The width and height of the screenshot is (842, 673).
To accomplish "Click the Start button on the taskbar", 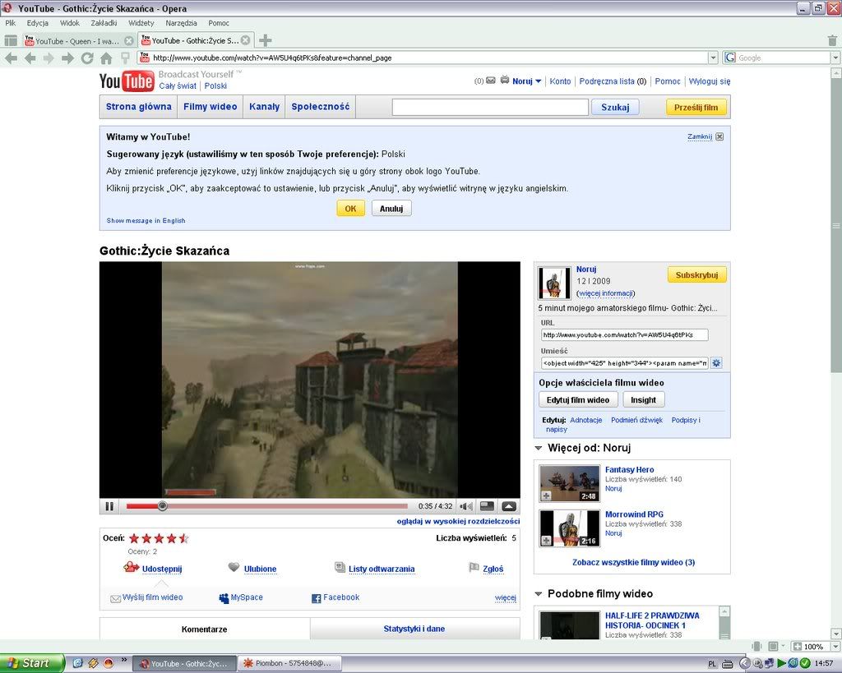I will click(x=32, y=663).
